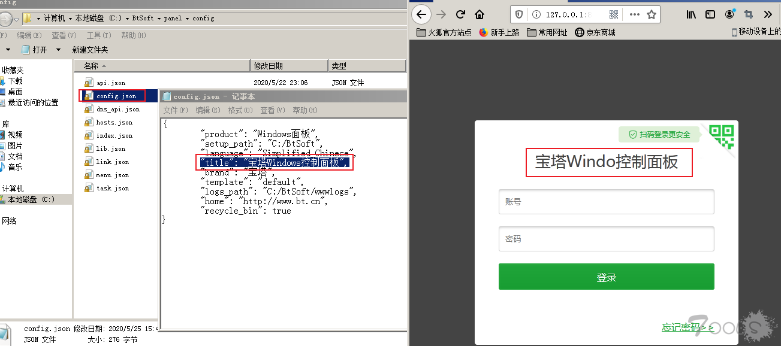Select the menu.json file

[x=107, y=175]
